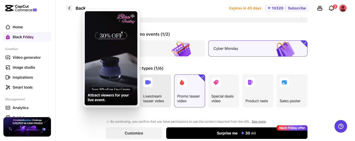
Task: Select the Livestream teaser video type
Action: click(x=155, y=91)
